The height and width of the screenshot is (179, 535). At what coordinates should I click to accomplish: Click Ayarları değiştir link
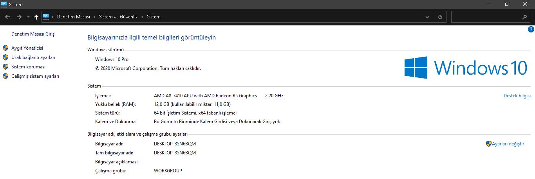coord(508,144)
